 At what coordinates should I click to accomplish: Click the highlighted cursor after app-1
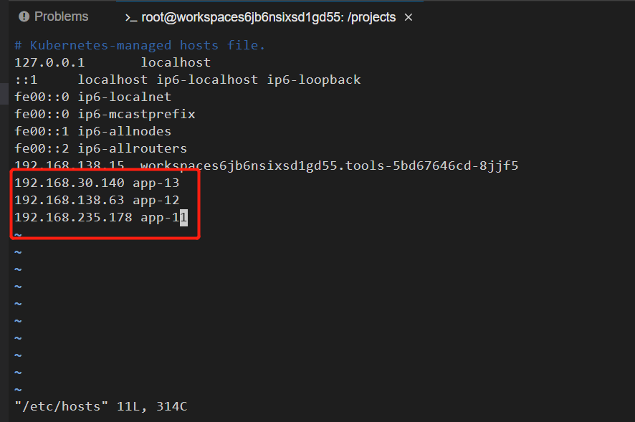[x=184, y=218]
